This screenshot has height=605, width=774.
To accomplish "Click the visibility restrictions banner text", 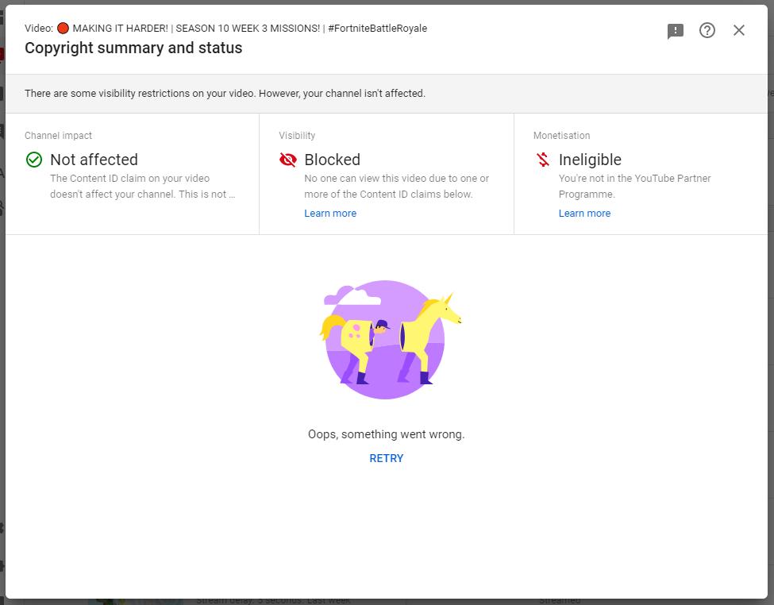I will tap(225, 94).
